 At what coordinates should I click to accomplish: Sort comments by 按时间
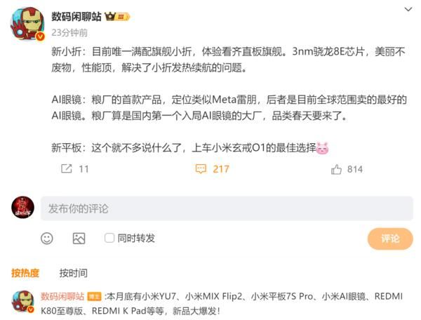pos(73,273)
